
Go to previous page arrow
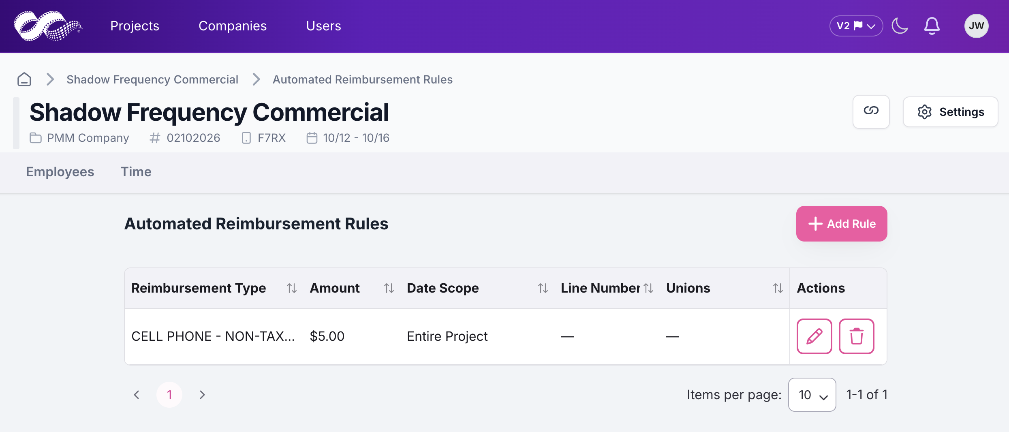pos(137,395)
